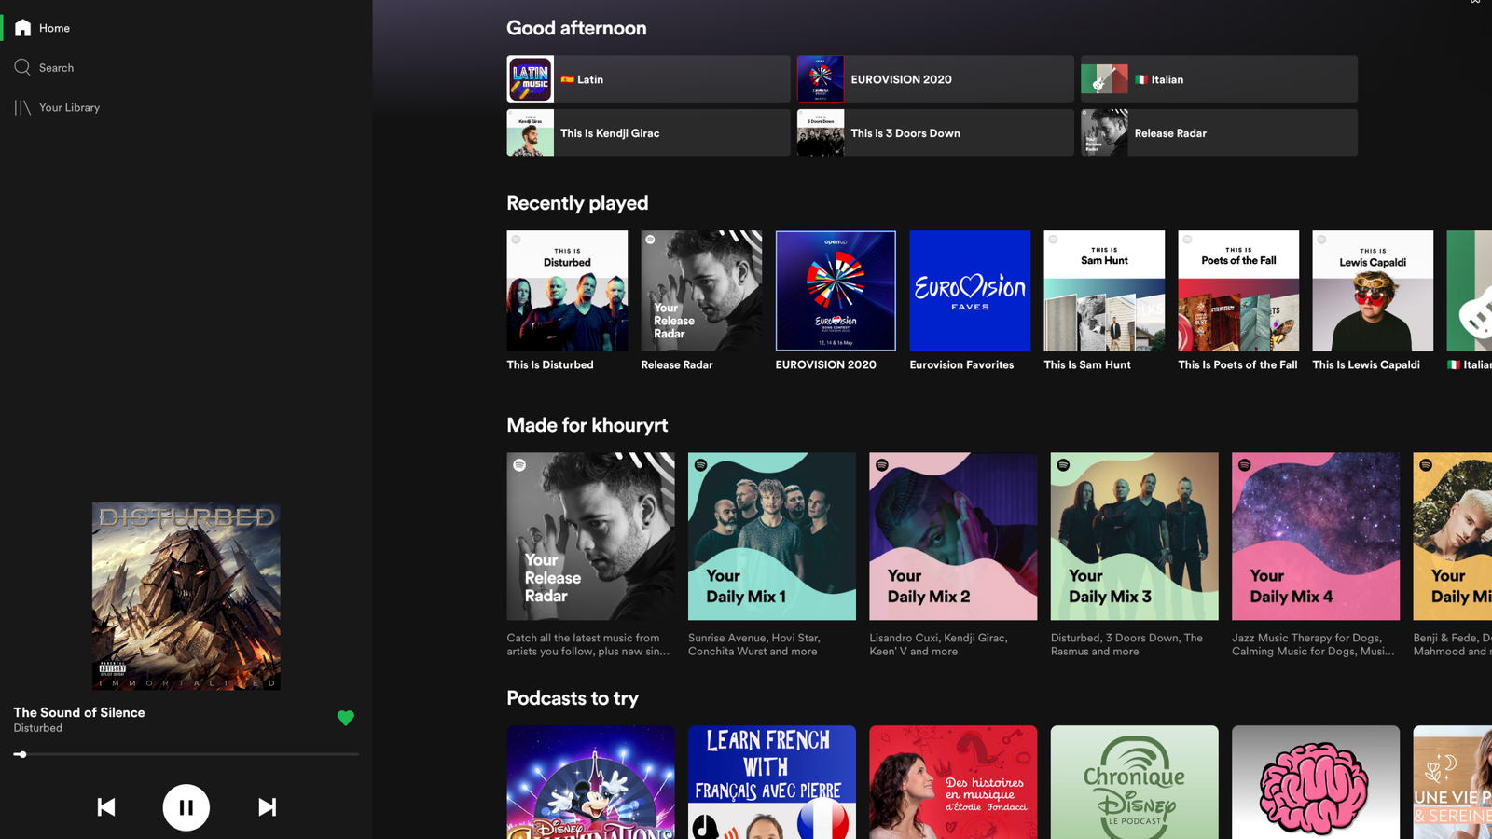1492x839 pixels.
Task: Open the Latin playlist shortcut
Action: (648, 79)
